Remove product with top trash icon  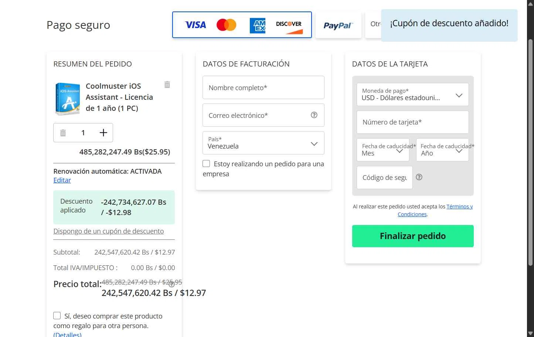coord(167,85)
